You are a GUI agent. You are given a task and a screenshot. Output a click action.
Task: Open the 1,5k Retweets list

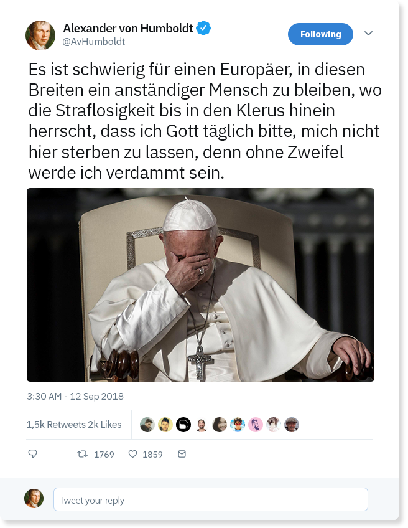56,424
